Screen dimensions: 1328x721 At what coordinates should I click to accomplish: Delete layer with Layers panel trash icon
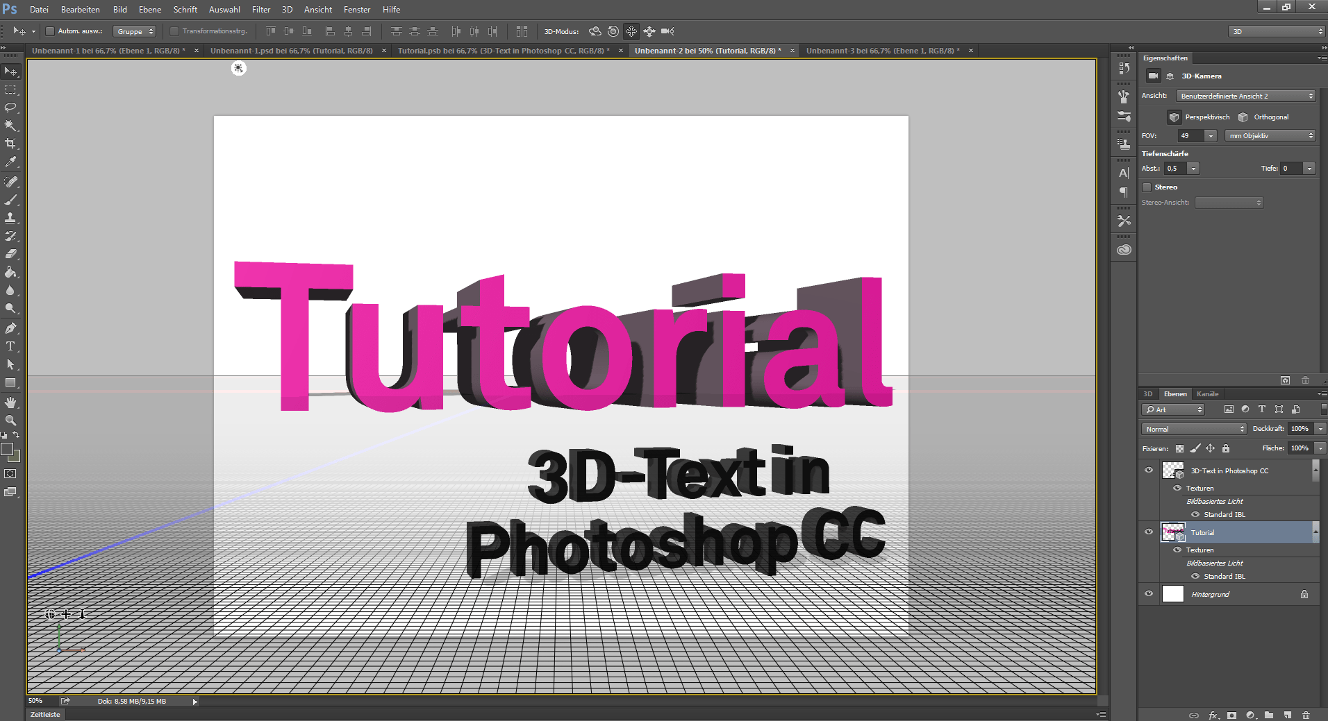tap(1306, 715)
